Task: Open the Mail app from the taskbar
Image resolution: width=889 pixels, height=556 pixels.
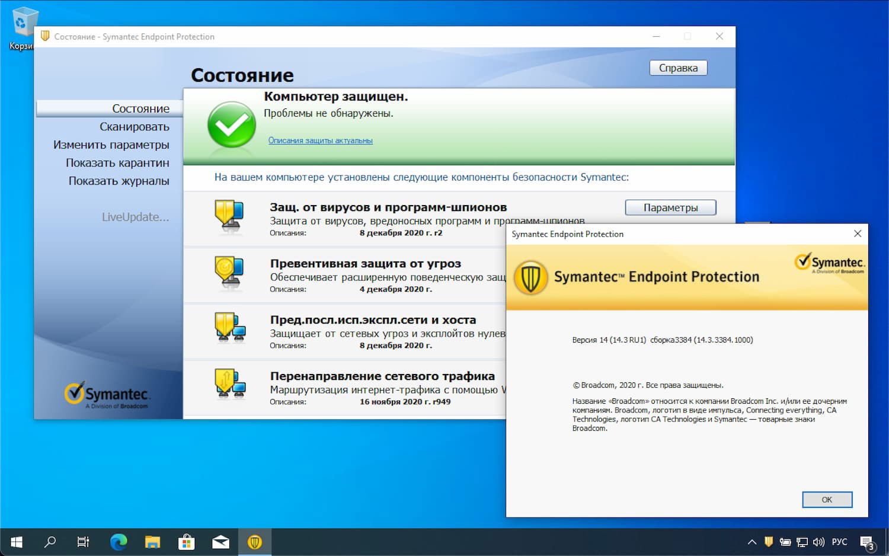Action: point(220,541)
